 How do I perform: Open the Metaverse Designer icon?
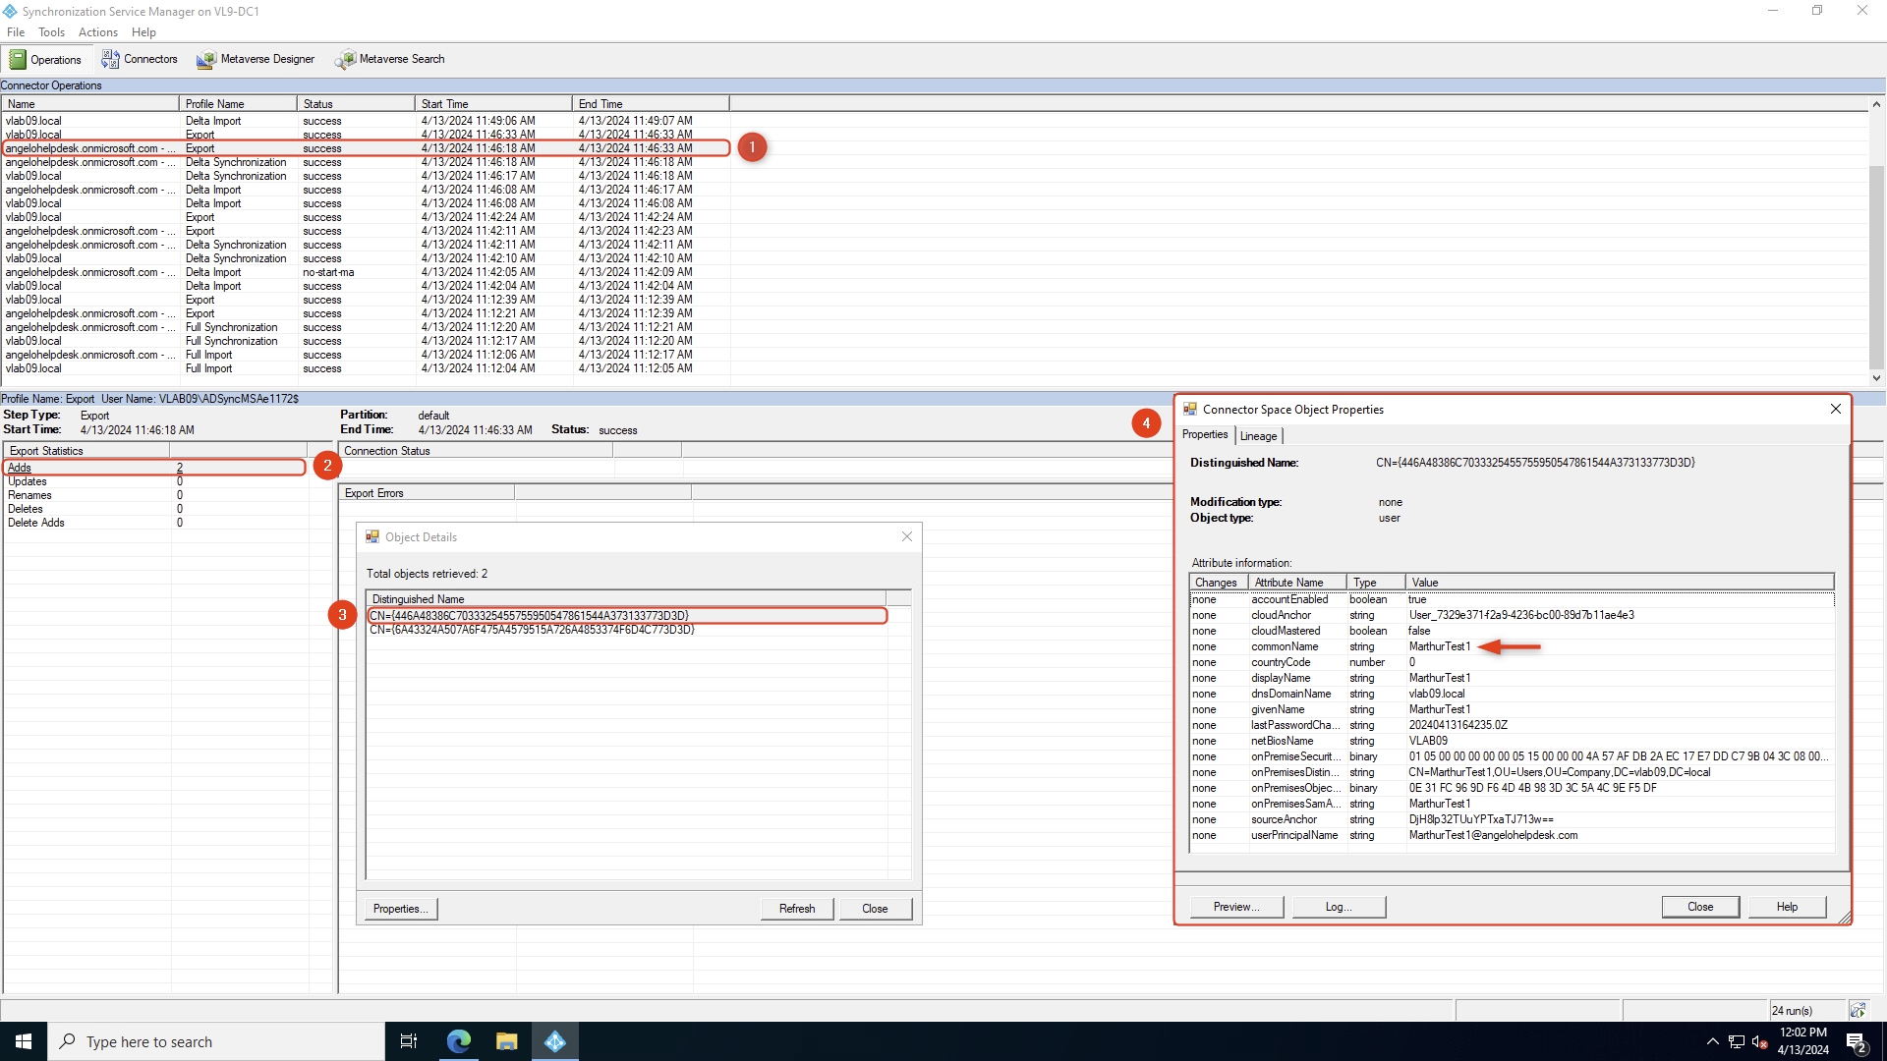[205, 60]
